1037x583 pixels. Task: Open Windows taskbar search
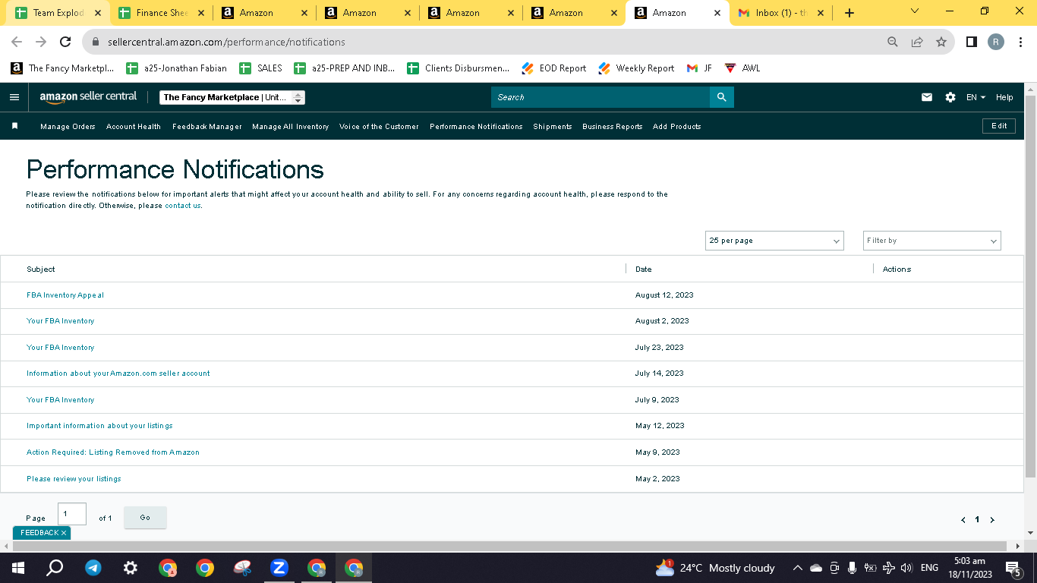55,568
